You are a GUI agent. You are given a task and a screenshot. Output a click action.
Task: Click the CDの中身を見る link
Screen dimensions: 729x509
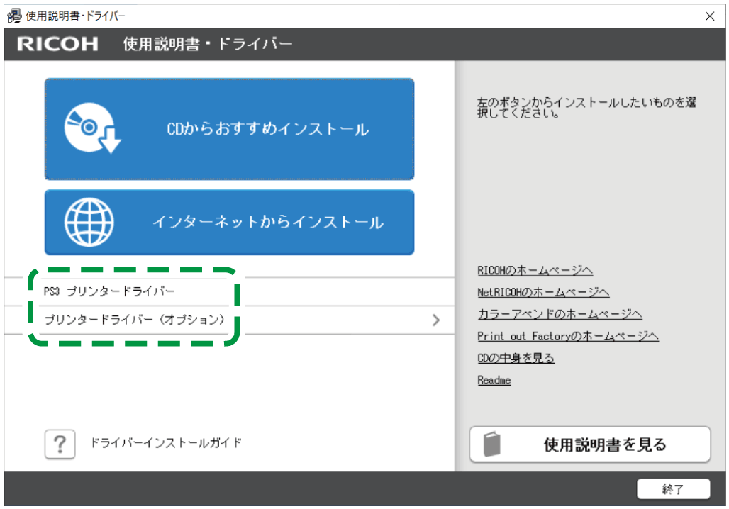516,357
